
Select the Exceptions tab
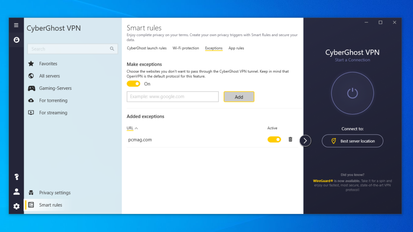(x=214, y=48)
